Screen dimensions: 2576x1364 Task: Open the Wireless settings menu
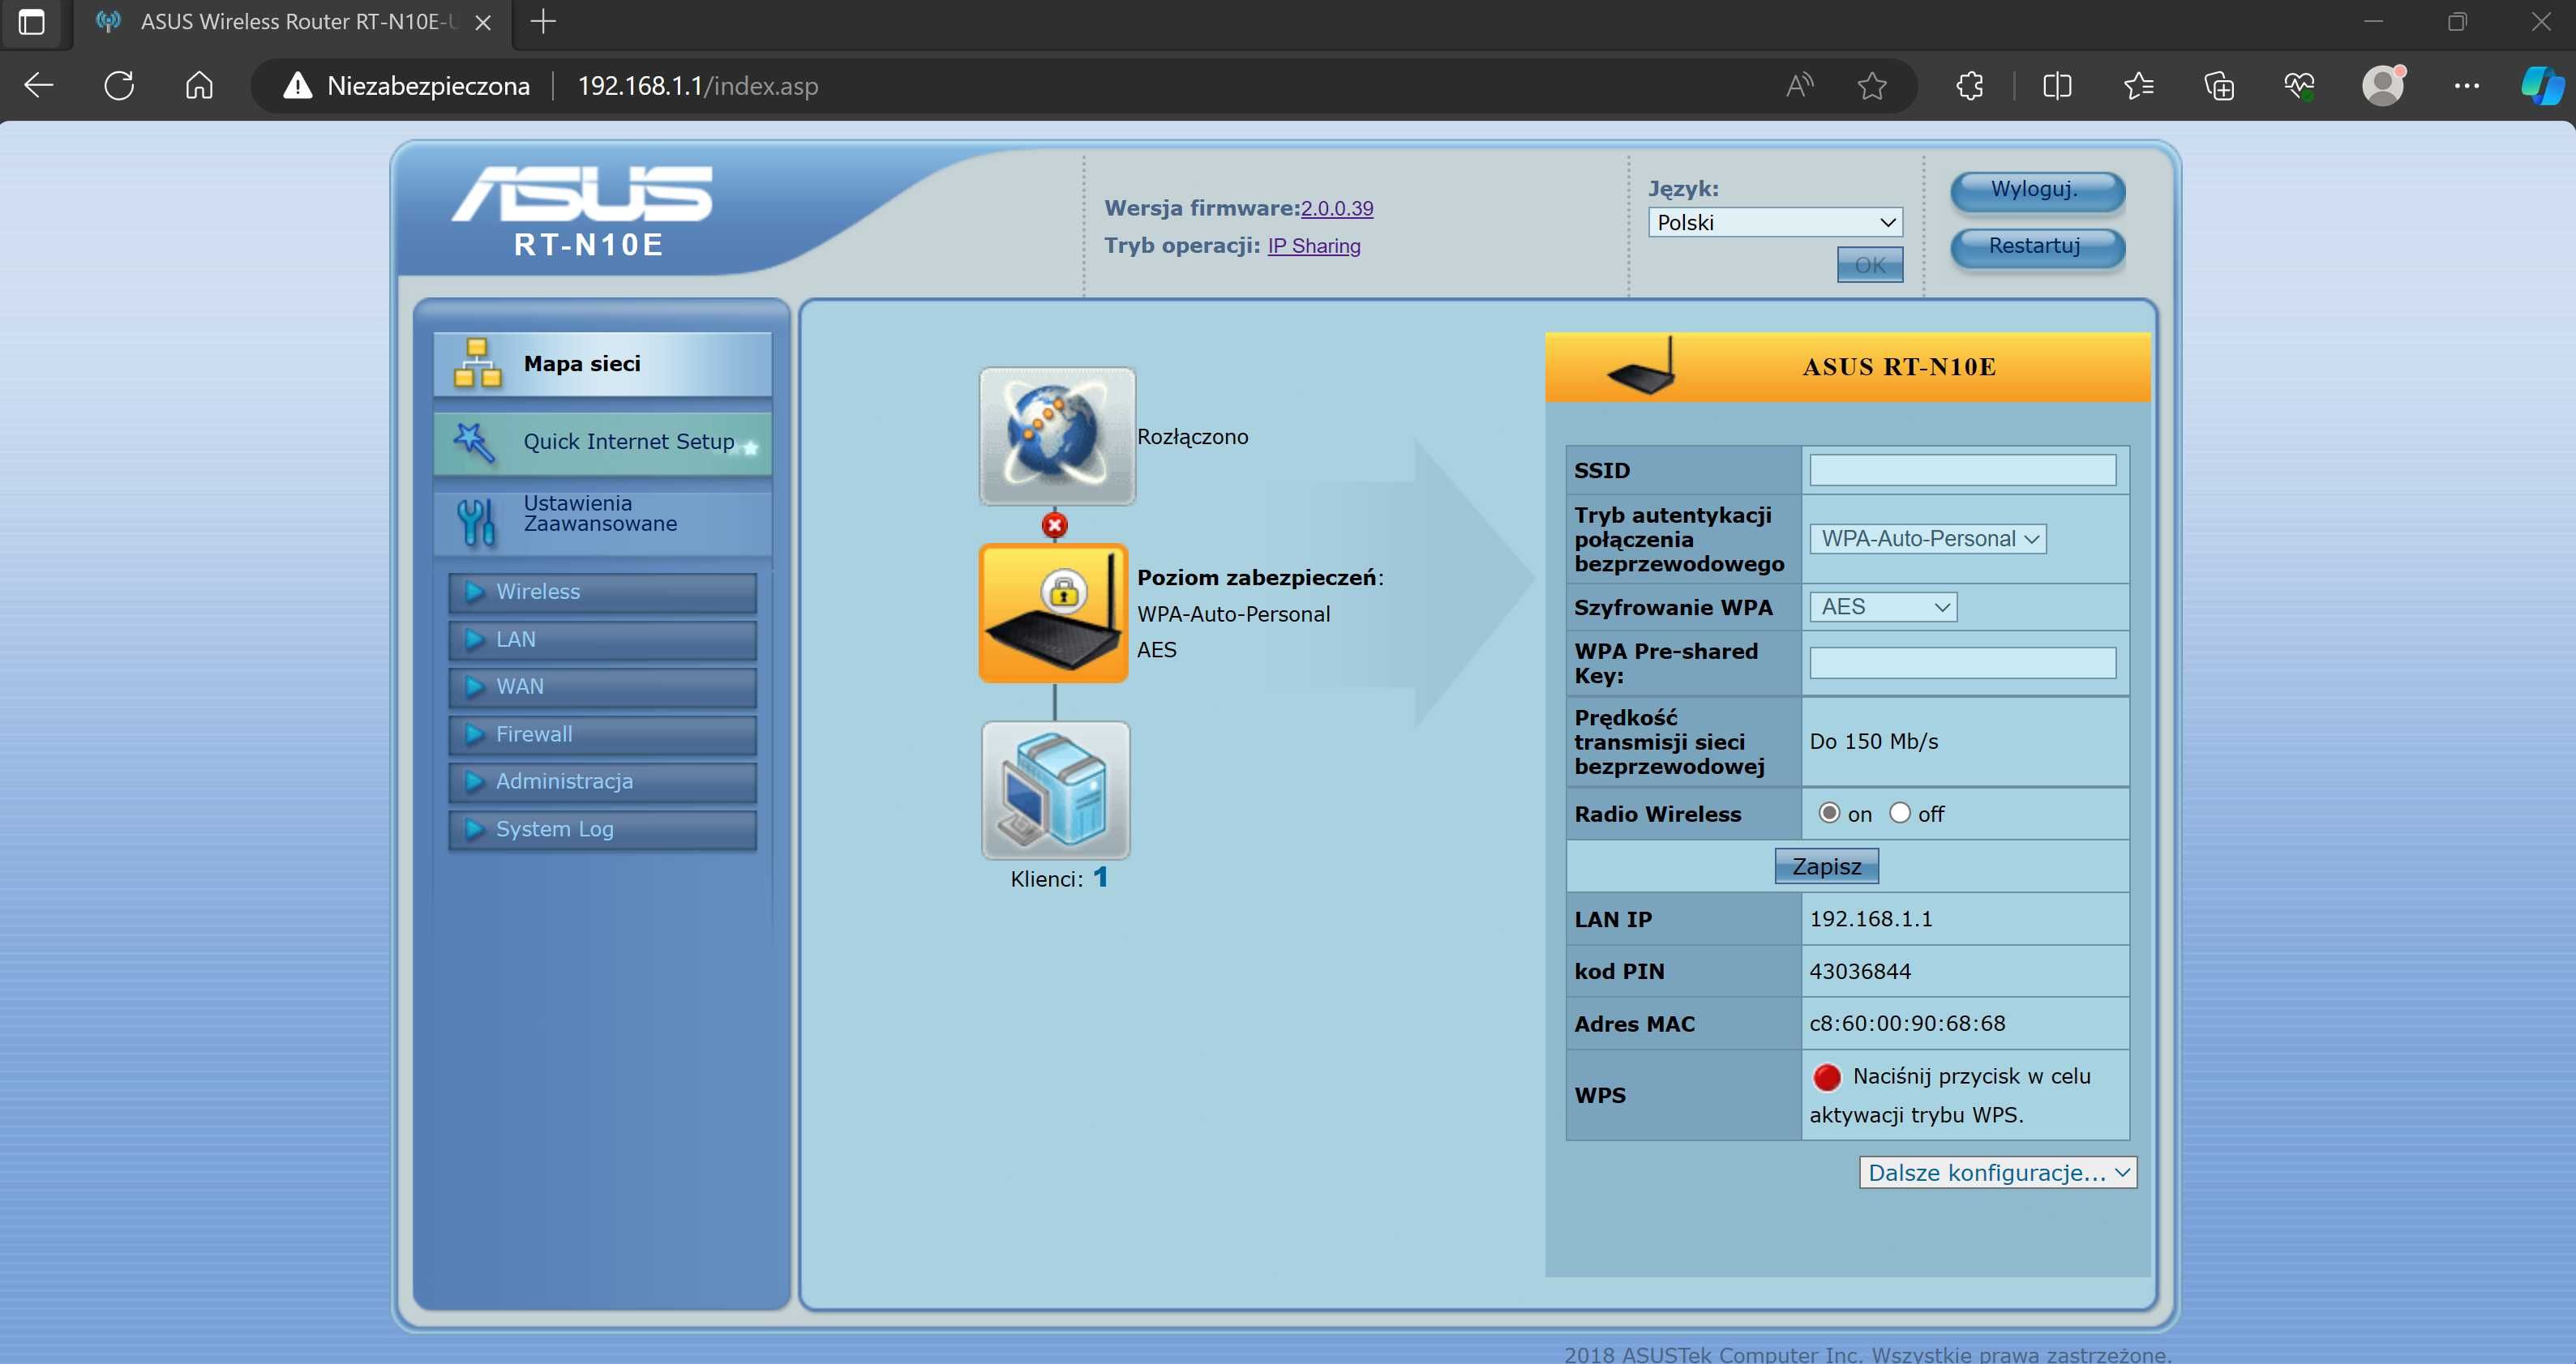point(602,592)
